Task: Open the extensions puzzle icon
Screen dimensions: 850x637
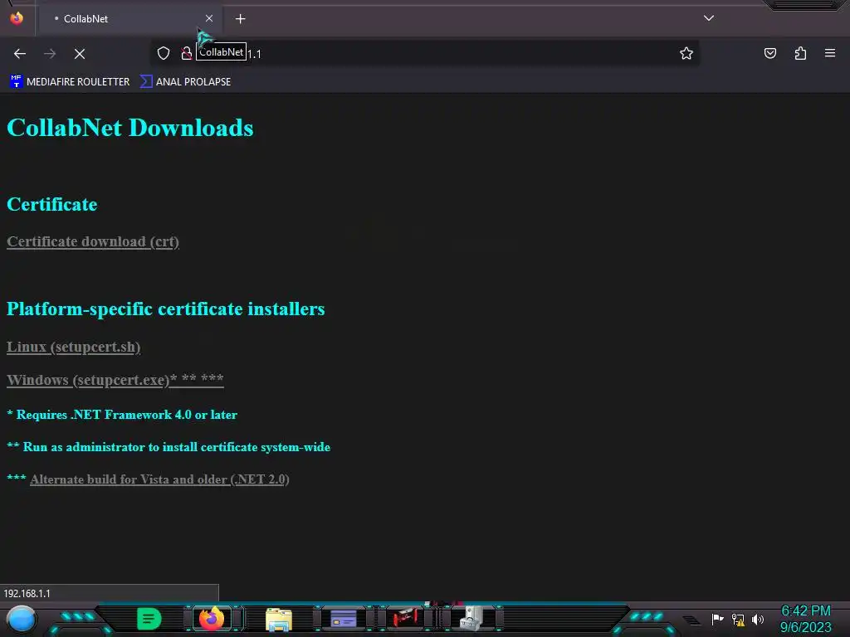Action: [x=800, y=53]
